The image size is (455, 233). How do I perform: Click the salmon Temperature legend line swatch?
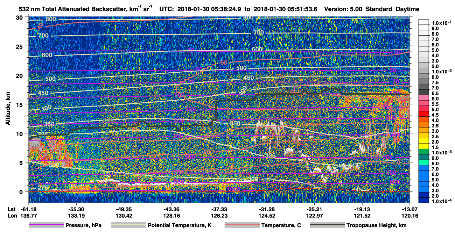242,226
